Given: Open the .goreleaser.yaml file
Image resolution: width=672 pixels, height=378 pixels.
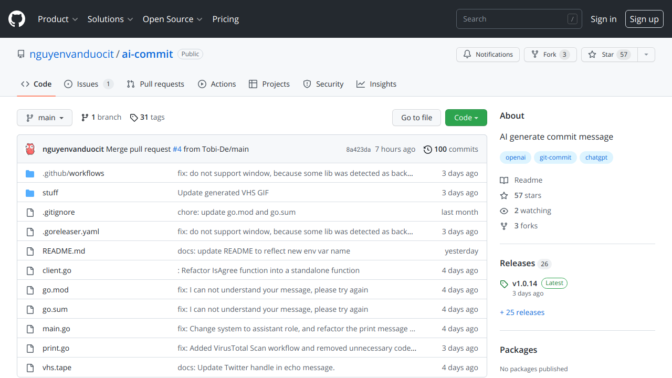Looking at the screenshot, I should pos(71,232).
